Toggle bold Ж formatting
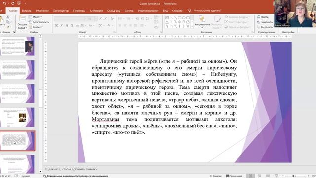This screenshot has width=316, height=178. [x=56, y=25]
